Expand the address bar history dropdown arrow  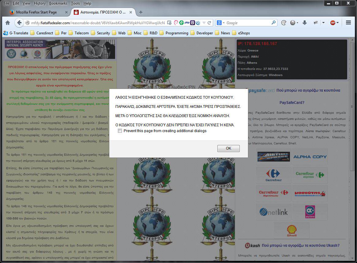(204, 23)
